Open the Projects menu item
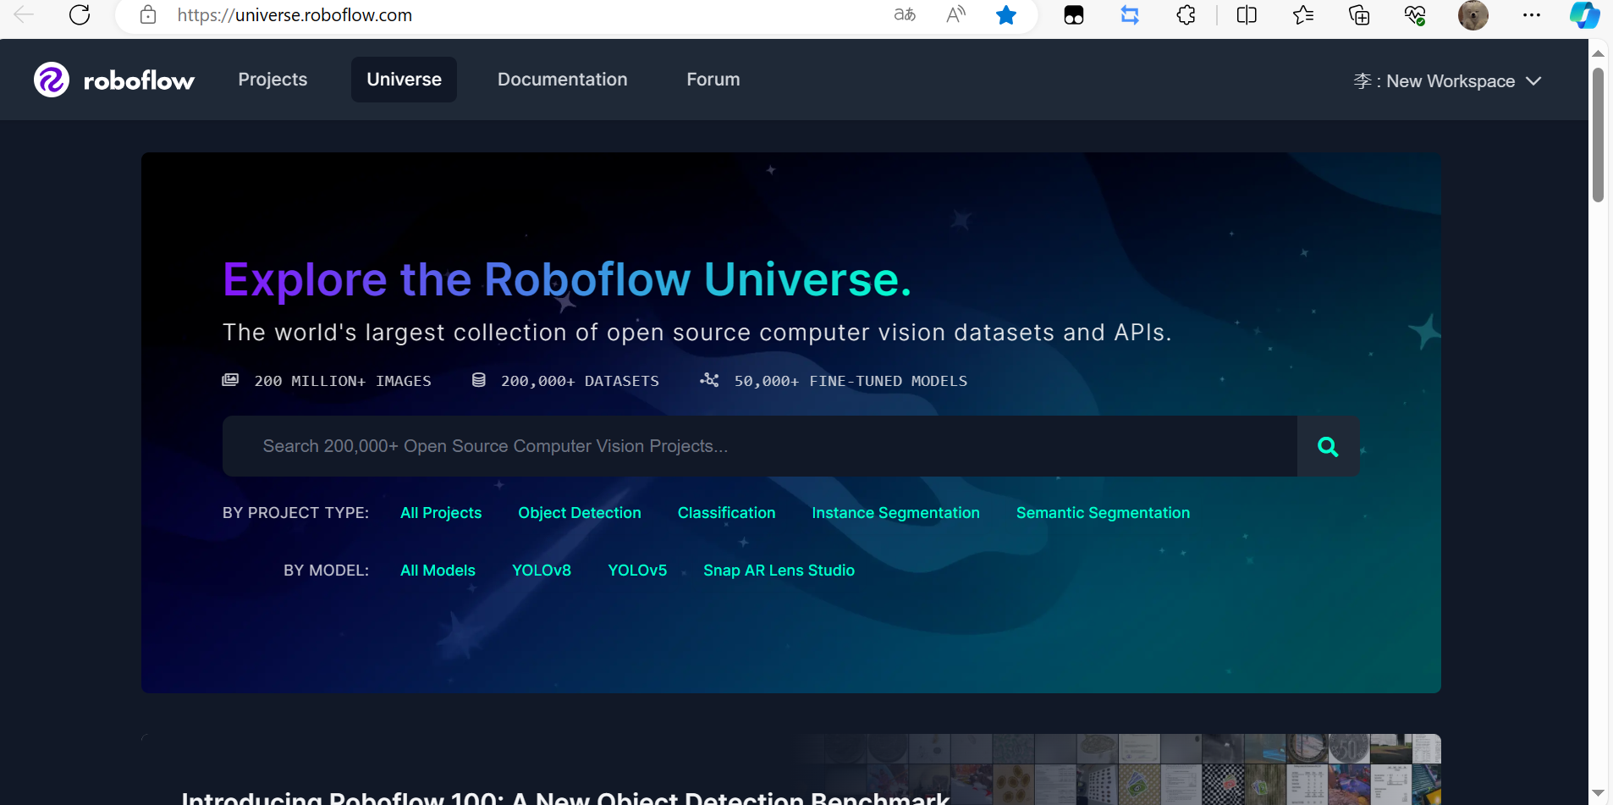The width and height of the screenshot is (1613, 805). (x=273, y=80)
